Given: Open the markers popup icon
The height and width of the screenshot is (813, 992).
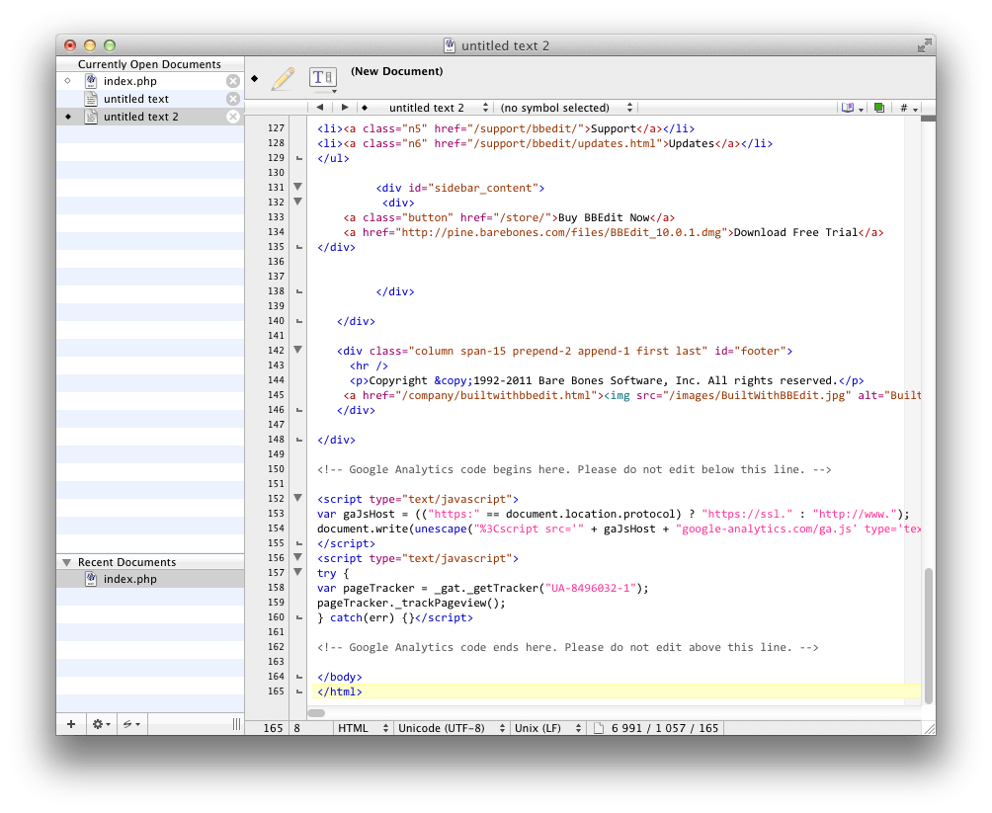Looking at the screenshot, I should pyautogui.click(x=852, y=109).
